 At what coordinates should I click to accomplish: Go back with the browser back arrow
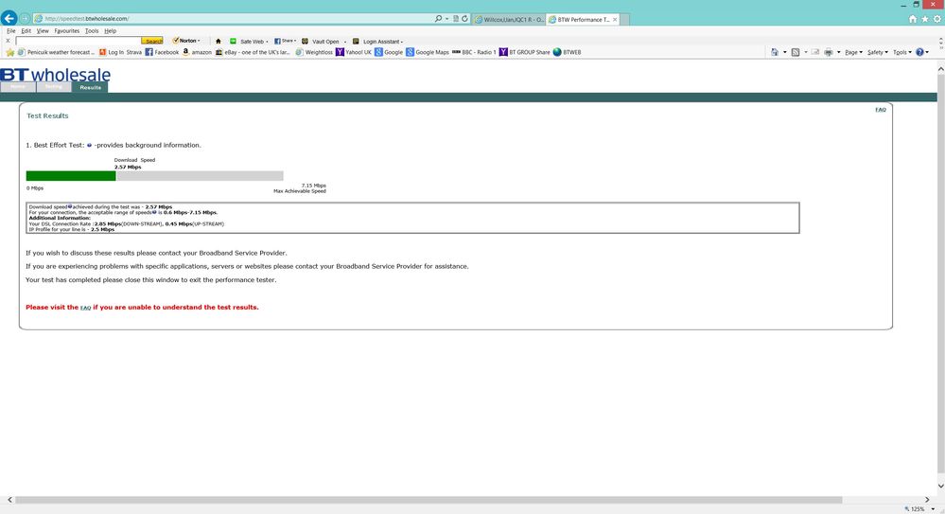point(9,18)
